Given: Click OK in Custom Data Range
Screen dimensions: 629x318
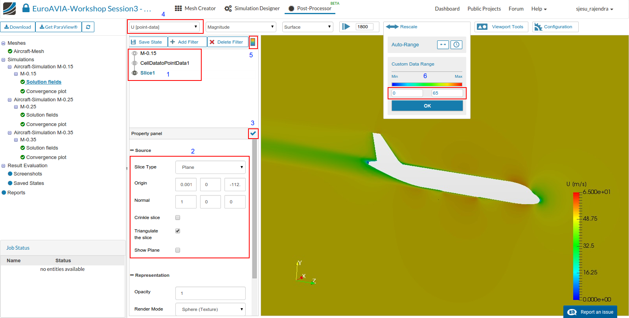Looking at the screenshot, I should 427,106.
